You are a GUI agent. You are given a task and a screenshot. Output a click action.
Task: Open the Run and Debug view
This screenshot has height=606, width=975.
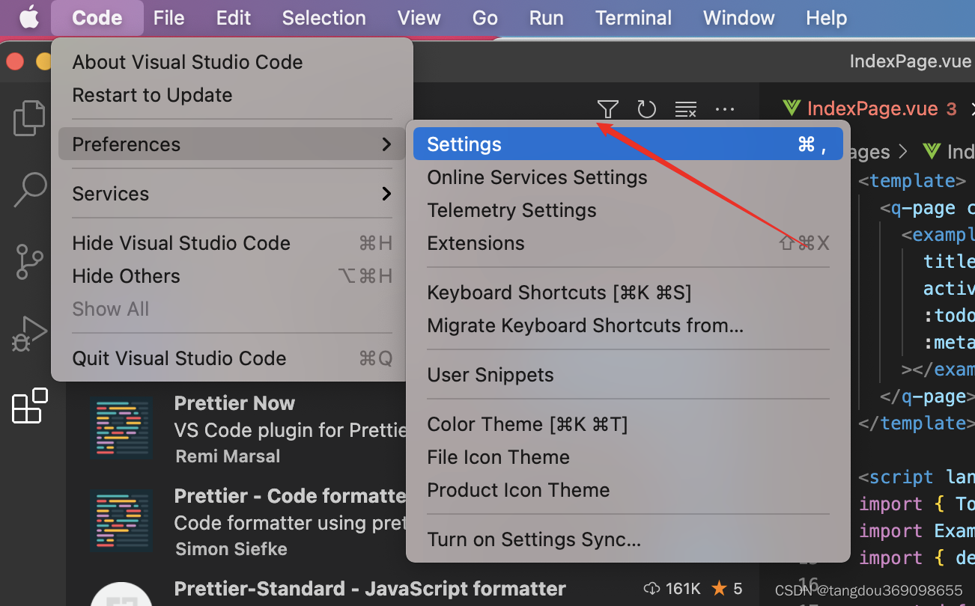coord(28,334)
